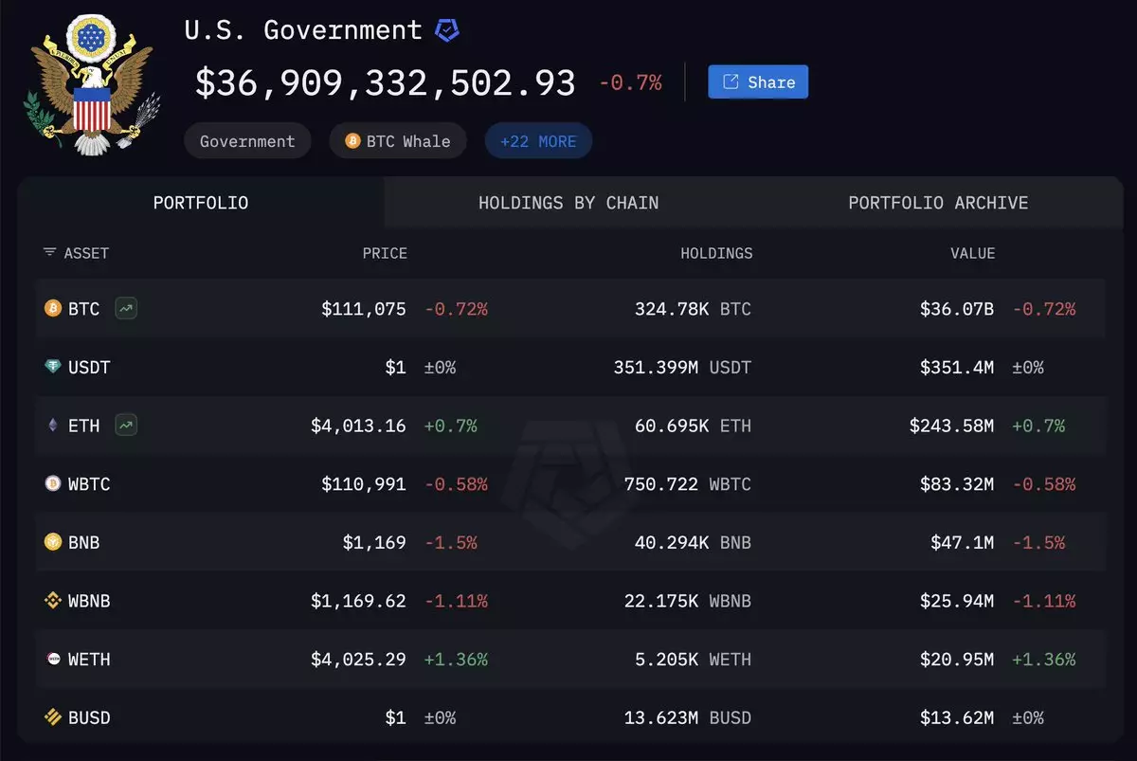This screenshot has width=1137, height=761.
Task: Open the asset sort filter icon
Action: (x=49, y=253)
